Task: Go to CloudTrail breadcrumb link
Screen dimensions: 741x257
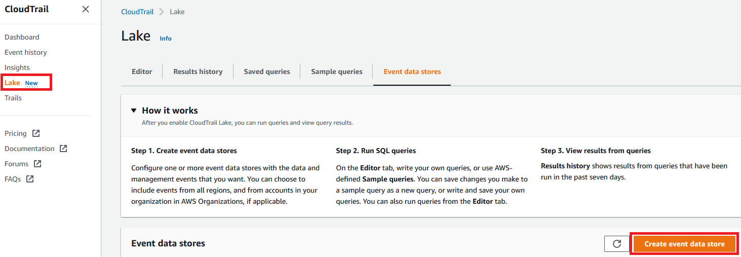Action: tap(137, 12)
